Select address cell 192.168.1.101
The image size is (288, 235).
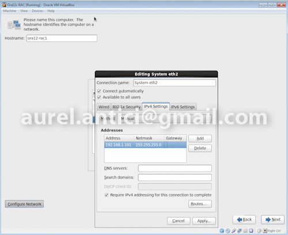(119, 145)
